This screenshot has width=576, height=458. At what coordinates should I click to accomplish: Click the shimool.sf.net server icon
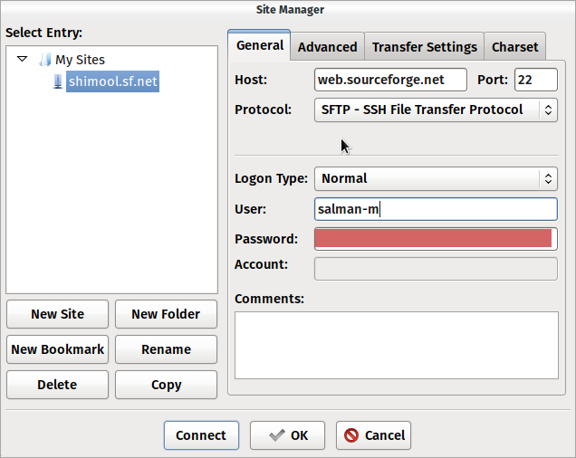(x=58, y=81)
